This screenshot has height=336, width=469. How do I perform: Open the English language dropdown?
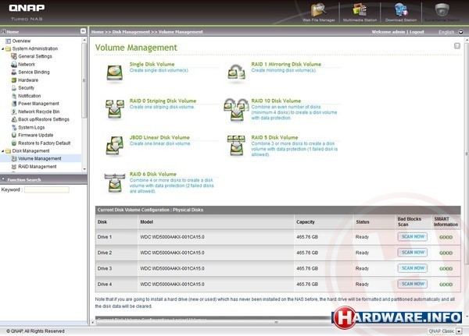pyautogui.click(x=460, y=32)
